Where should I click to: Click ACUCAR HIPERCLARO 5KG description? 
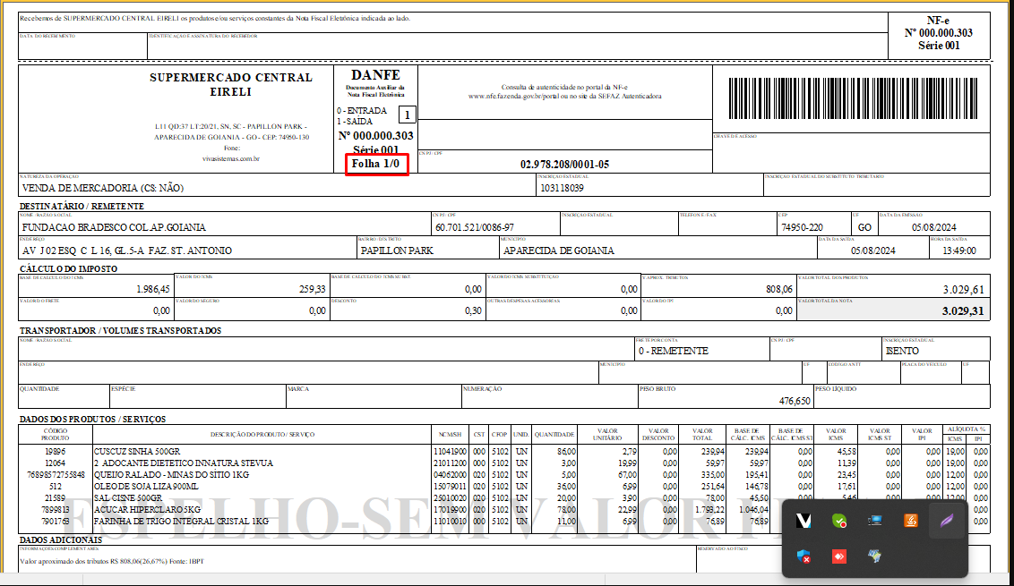147,510
